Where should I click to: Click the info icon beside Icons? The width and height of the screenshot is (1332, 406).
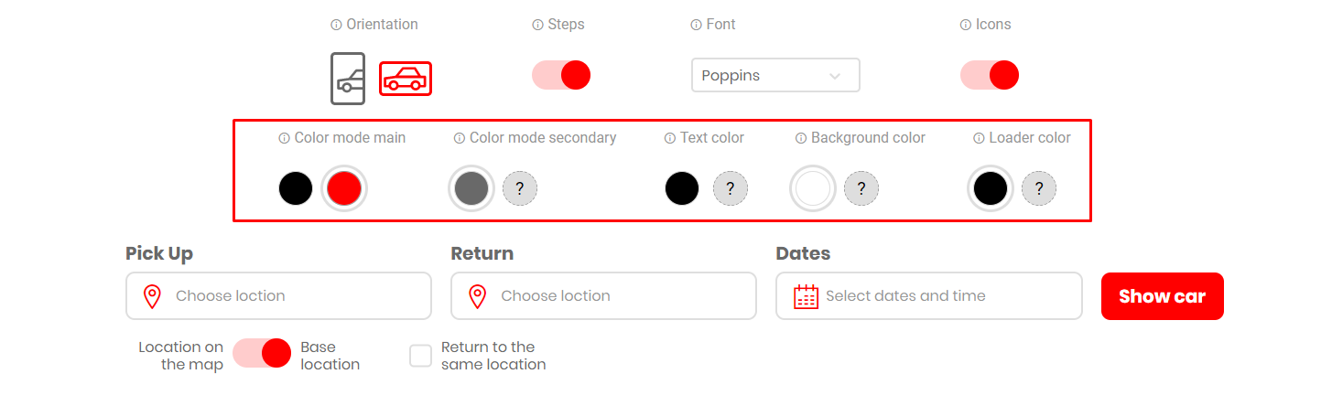[x=965, y=25]
